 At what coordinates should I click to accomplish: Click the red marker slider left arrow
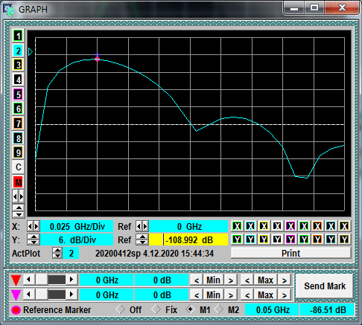[x=29, y=280]
